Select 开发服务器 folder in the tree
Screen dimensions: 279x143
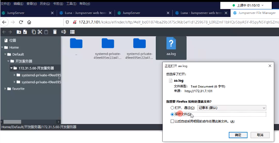(x=24, y=61)
